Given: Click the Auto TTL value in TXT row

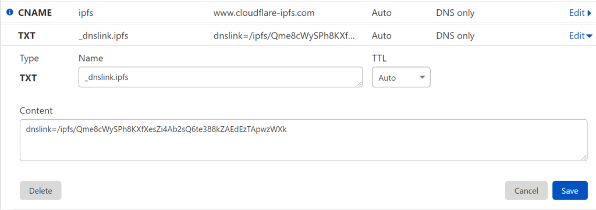Looking at the screenshot, I should [382, 36].
